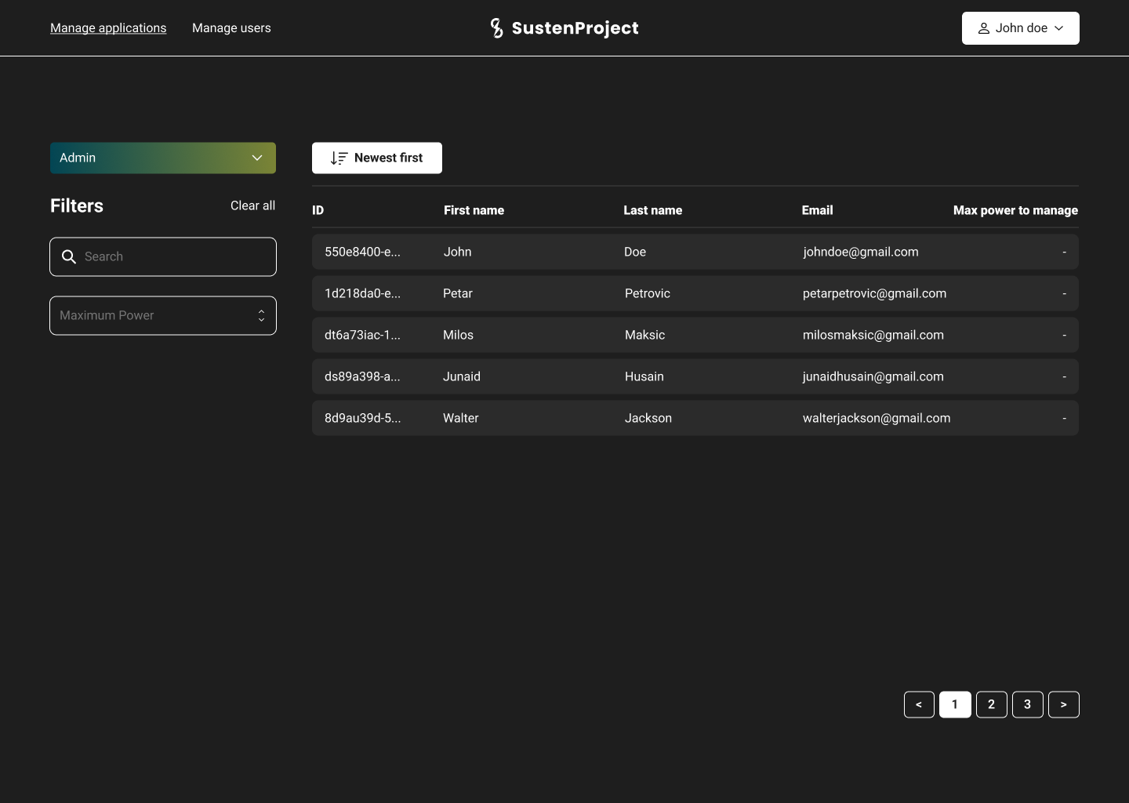
Task: Jump to page 3
Action: (1027, 704)
